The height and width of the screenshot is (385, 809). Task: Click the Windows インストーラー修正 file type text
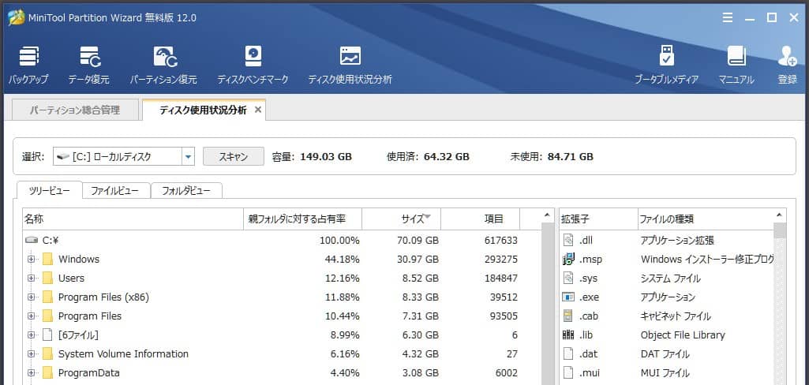707,260
